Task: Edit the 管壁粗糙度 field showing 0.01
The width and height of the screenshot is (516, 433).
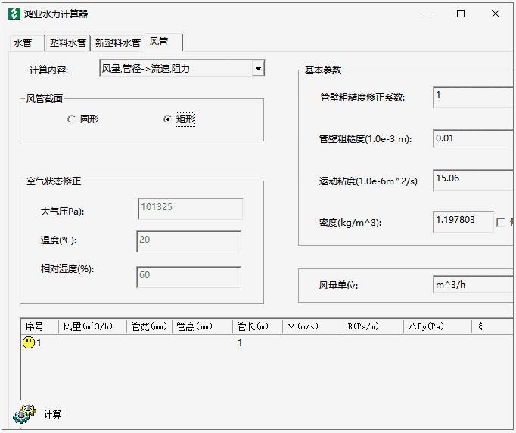Action: pos(473,138)
